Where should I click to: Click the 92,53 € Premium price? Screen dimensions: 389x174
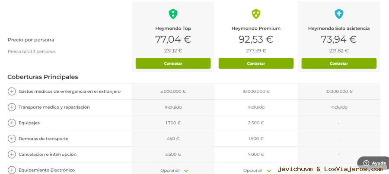(x=256, y=39)
